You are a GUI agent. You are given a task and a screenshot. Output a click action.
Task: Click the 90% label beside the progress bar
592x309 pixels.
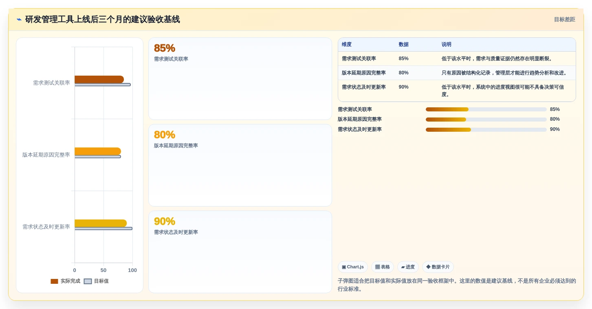pos(555,129)
